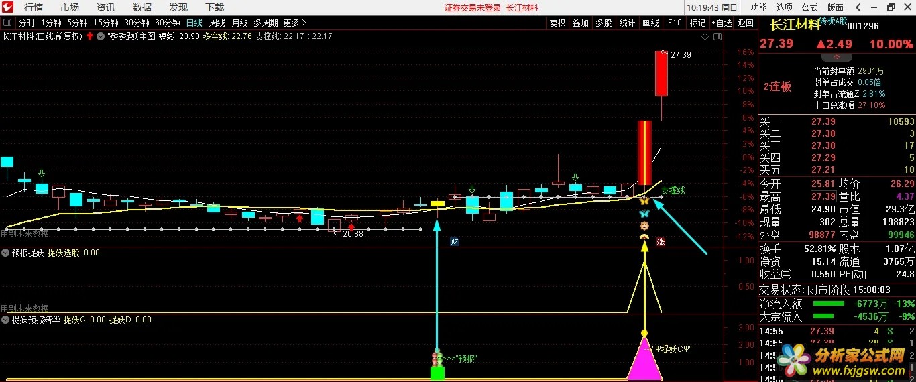Click the 20.88 low price label
The width and height of the screenshot is (916, 382).
(x=353, y=233)
